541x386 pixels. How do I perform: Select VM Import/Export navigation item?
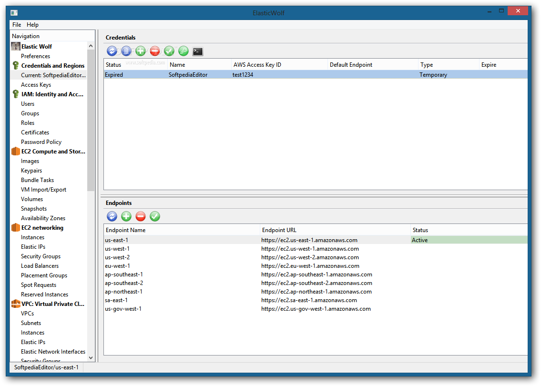43,189
